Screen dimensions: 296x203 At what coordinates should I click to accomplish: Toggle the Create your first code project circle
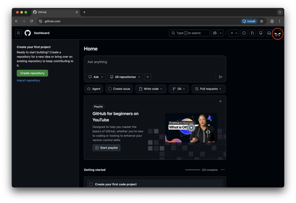(x=91, y=184)
